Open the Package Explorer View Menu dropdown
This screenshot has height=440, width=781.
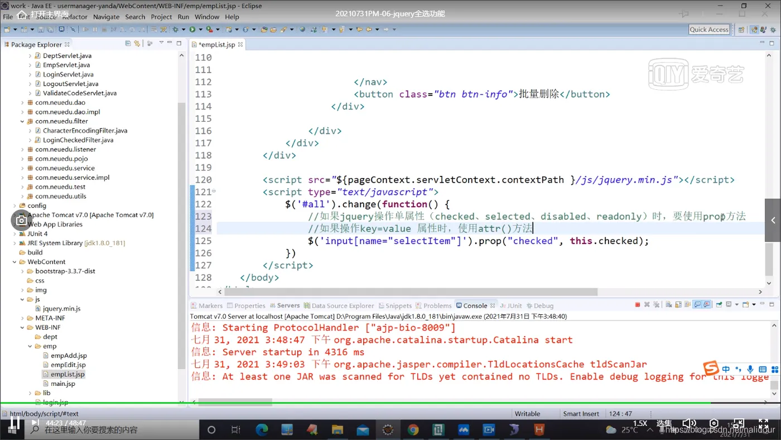(x=161, y=44)
